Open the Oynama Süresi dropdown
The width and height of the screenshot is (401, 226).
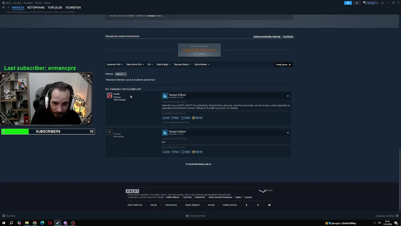182,64
